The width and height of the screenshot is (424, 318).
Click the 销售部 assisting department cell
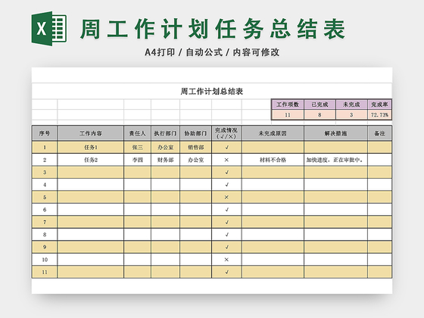coord(195,148)
